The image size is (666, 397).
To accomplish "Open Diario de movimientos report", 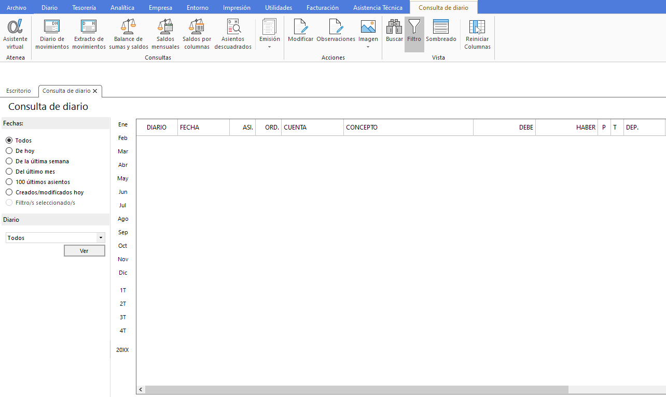I will (52, 34).
